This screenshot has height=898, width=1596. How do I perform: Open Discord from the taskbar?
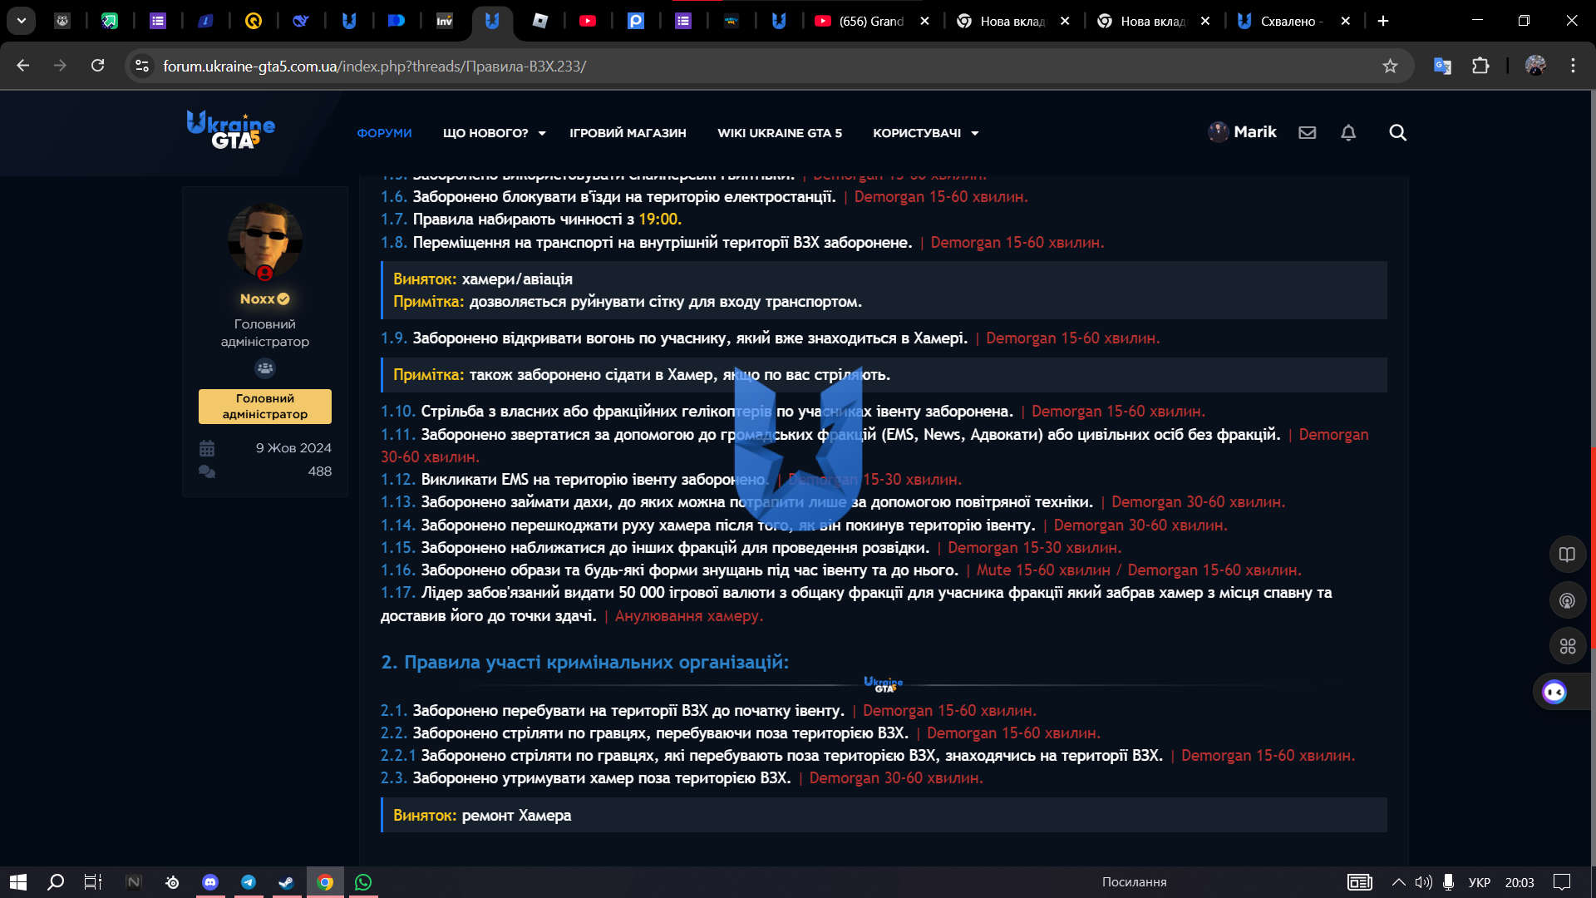click(x=210, y=881)
